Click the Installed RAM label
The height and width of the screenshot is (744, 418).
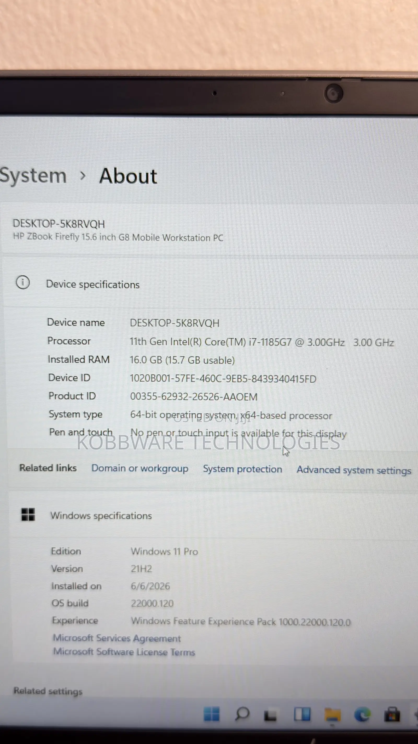pyautogui.click(x=78, y=359)
